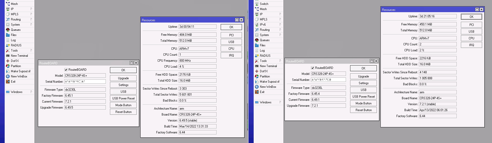Click IRQ button in Resources window, version 7.2.1
This screenshot has height=143, width=492.
[472, 45]
